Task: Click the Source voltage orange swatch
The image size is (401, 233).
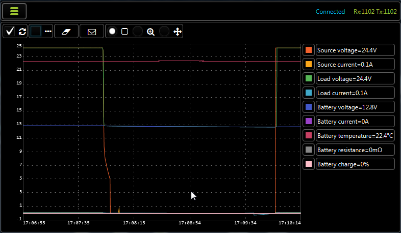Action: pos(308,50)
